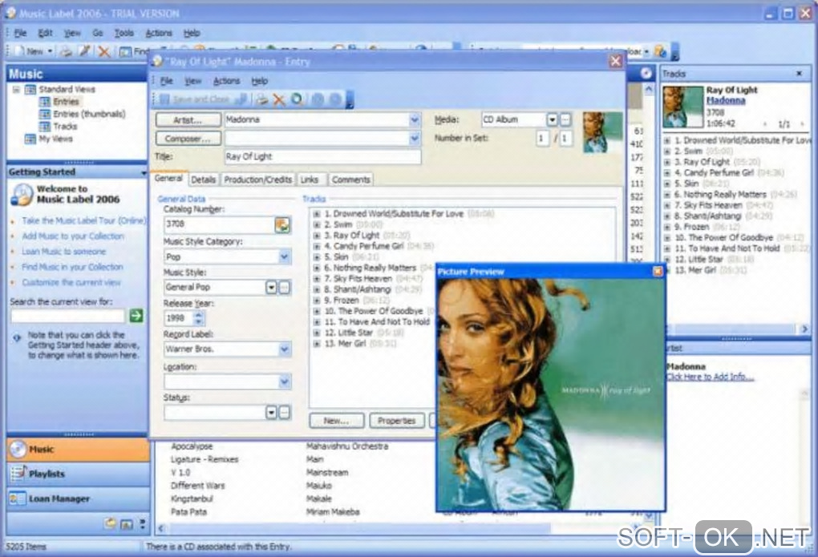
Task: Expand 13. Mer Girl in Tracks panel
Action: (x=666, y=270)
